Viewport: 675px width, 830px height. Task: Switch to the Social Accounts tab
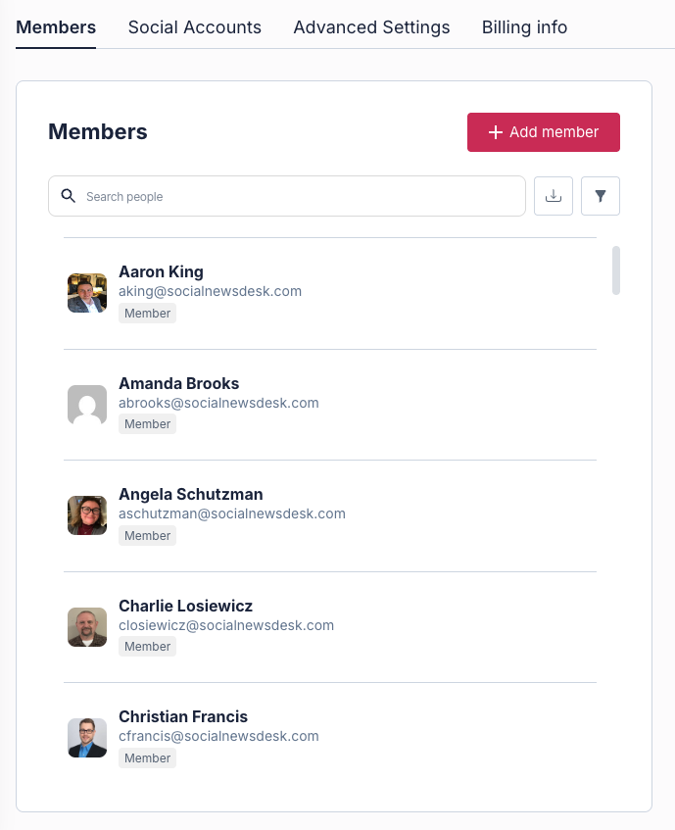195,27
